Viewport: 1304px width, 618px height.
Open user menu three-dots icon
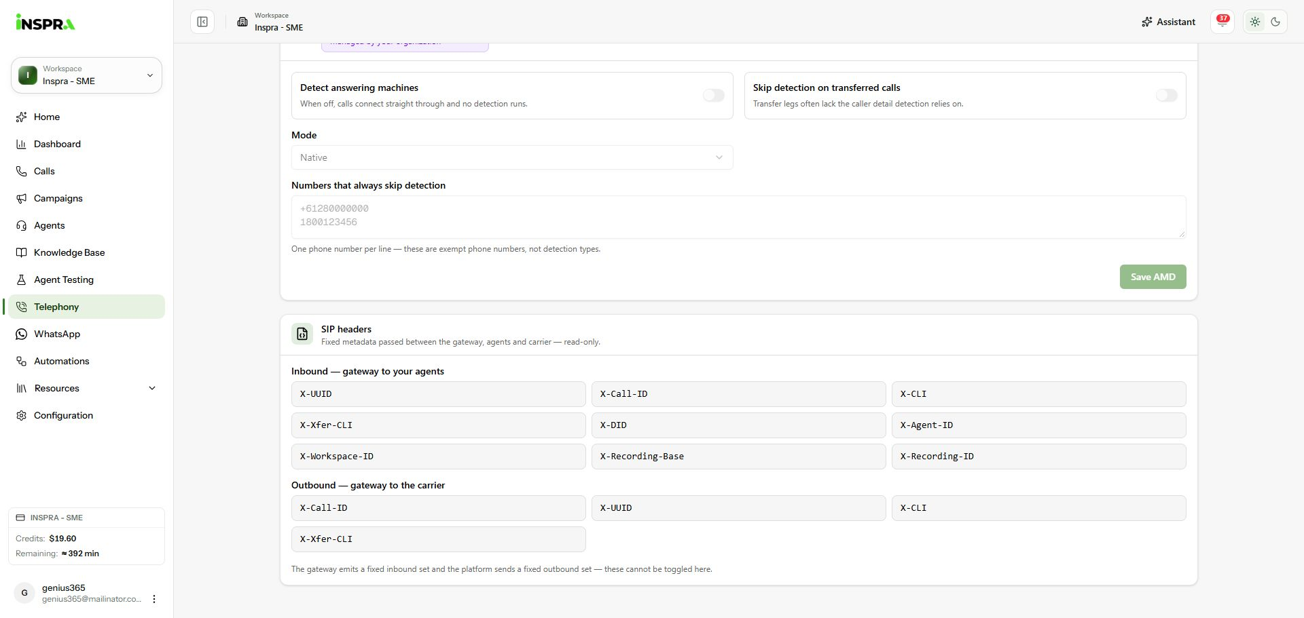pyautogui.click(x=154, y=599)
